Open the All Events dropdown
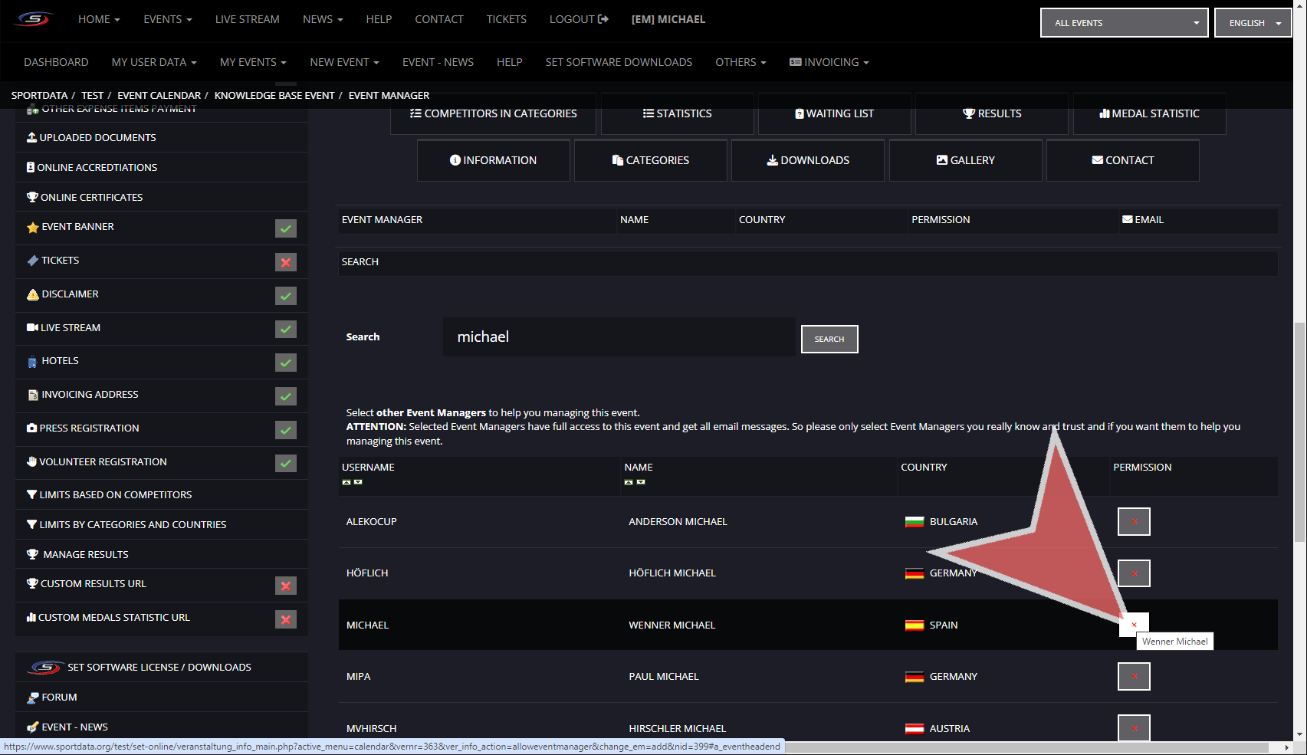Viewport: 1307px width, 755px height. pyautogui.click(x=1123, y=23)
